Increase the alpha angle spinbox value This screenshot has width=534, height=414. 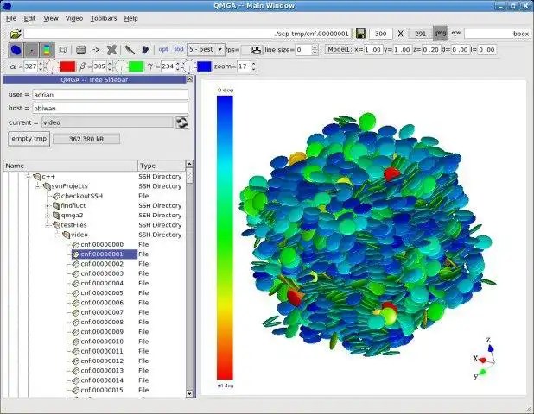point(41,64)
